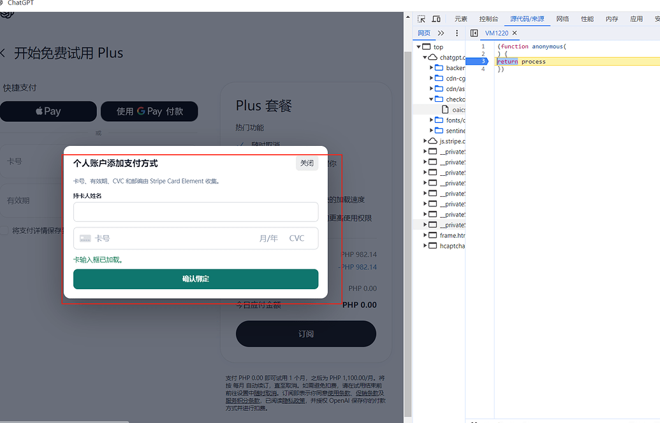
Task: Expand the cdn-cg folder arrow
Action: tap(432, 78)
